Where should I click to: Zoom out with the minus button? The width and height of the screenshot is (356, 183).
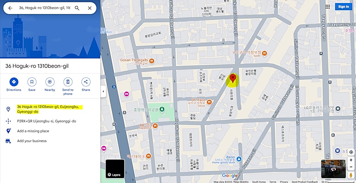pos(351,167)
